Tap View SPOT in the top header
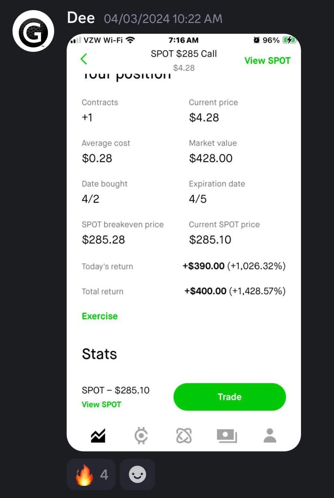The image size is (334, 498). 267,61
